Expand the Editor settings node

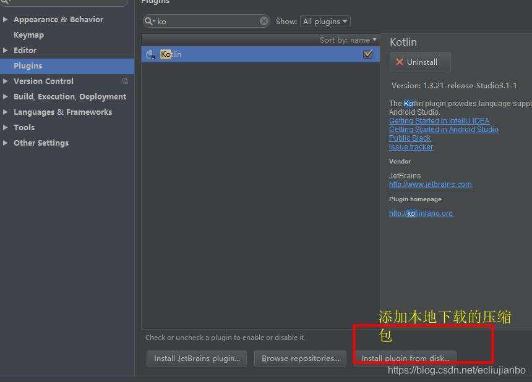coord(5,50)
